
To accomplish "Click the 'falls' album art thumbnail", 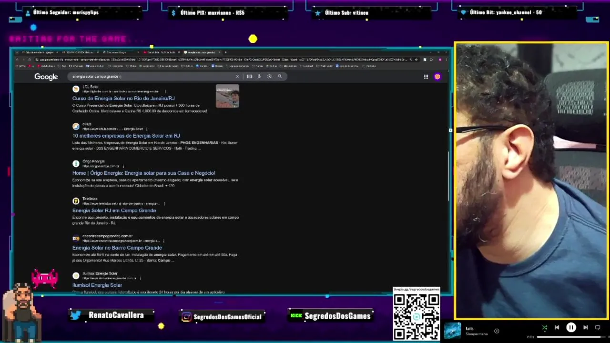I will click(x=452, y=331).
